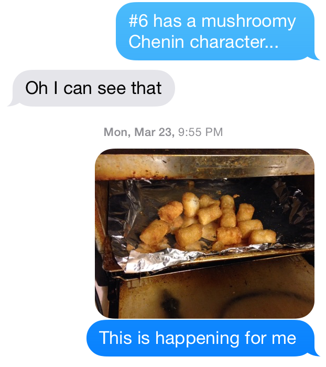The image size is (326, 367).
Task: Click the toaster oven top panel in photo
Action: 204,165
